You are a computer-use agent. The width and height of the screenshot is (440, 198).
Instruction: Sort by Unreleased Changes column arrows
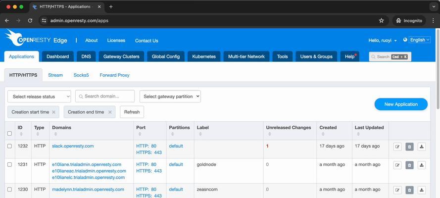(x=269, y=134)
